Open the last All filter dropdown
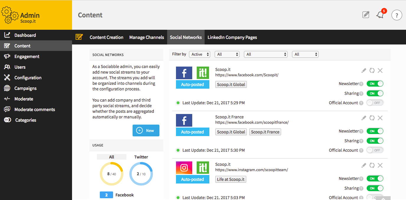Screen dimensions: 406x200 coord(305,54)
